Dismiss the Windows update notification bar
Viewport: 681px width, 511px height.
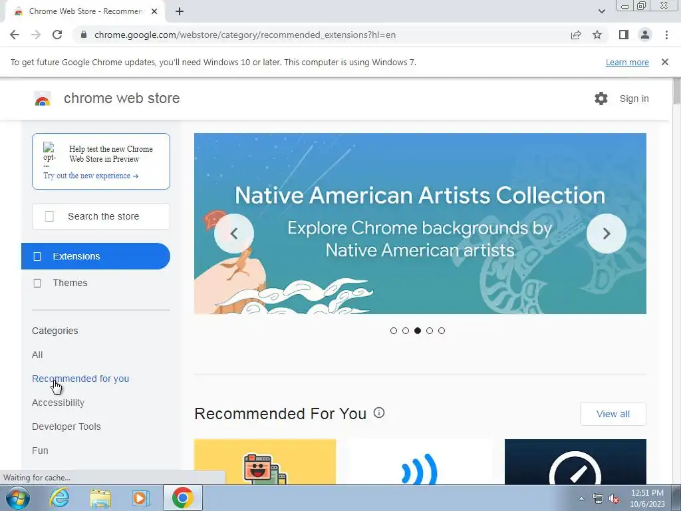coord(664,62)
